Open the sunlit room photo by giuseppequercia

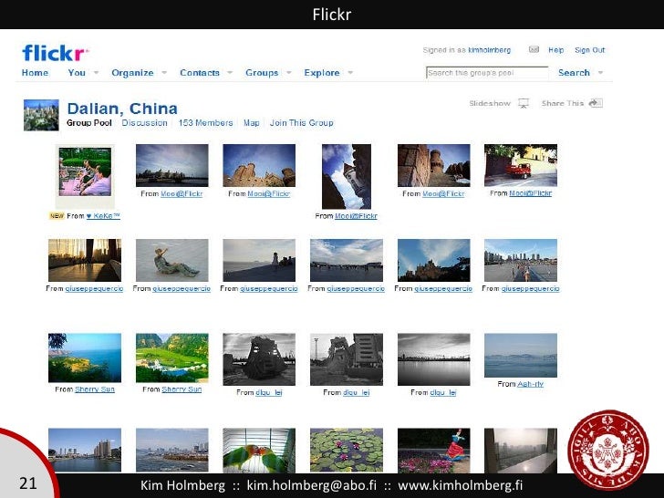[x=85, y=260]
